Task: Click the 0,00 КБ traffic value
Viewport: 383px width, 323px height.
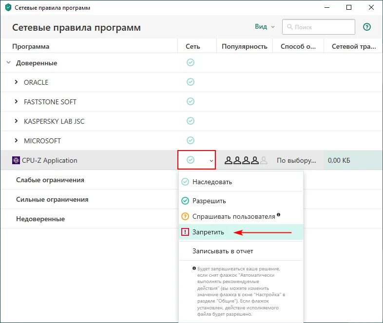Action: pyautogui.click(x=339, y=160)
